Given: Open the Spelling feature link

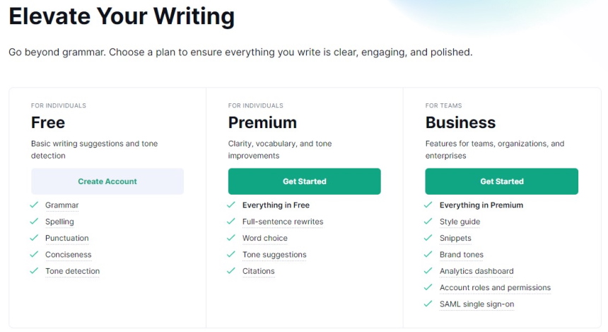Looking at the screenshot, I should coord(59,222).
